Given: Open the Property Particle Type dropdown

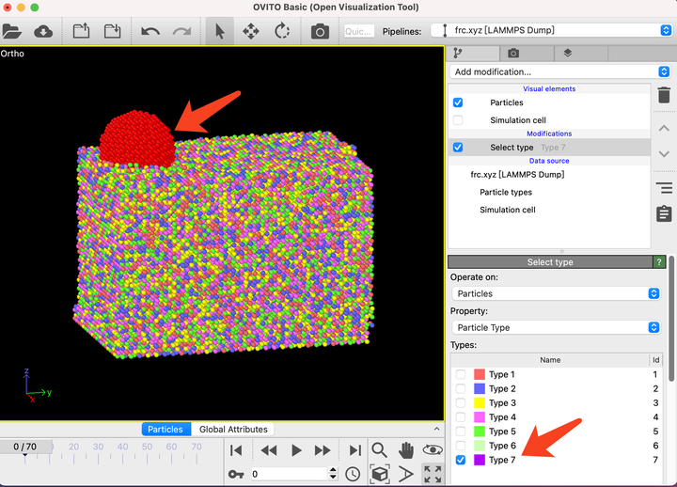Looking at the screenshot, I should pos(556,327).
